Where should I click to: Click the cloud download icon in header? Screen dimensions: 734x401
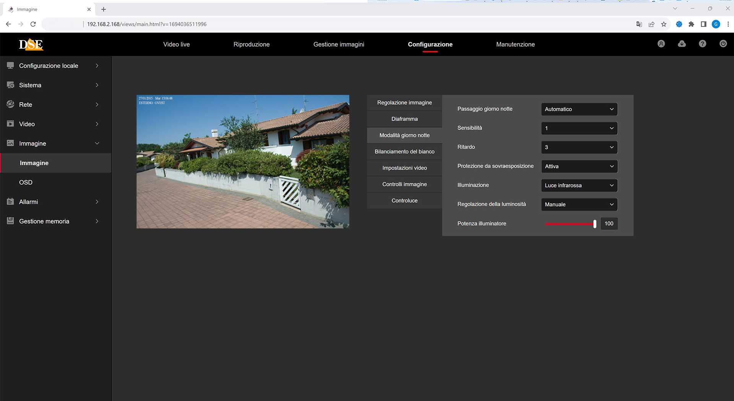[682, 44]
